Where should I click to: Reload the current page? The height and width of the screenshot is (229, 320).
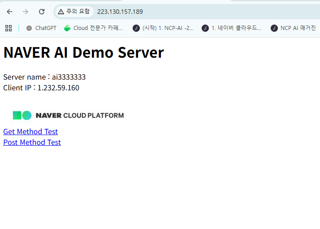tap(42, 12)
